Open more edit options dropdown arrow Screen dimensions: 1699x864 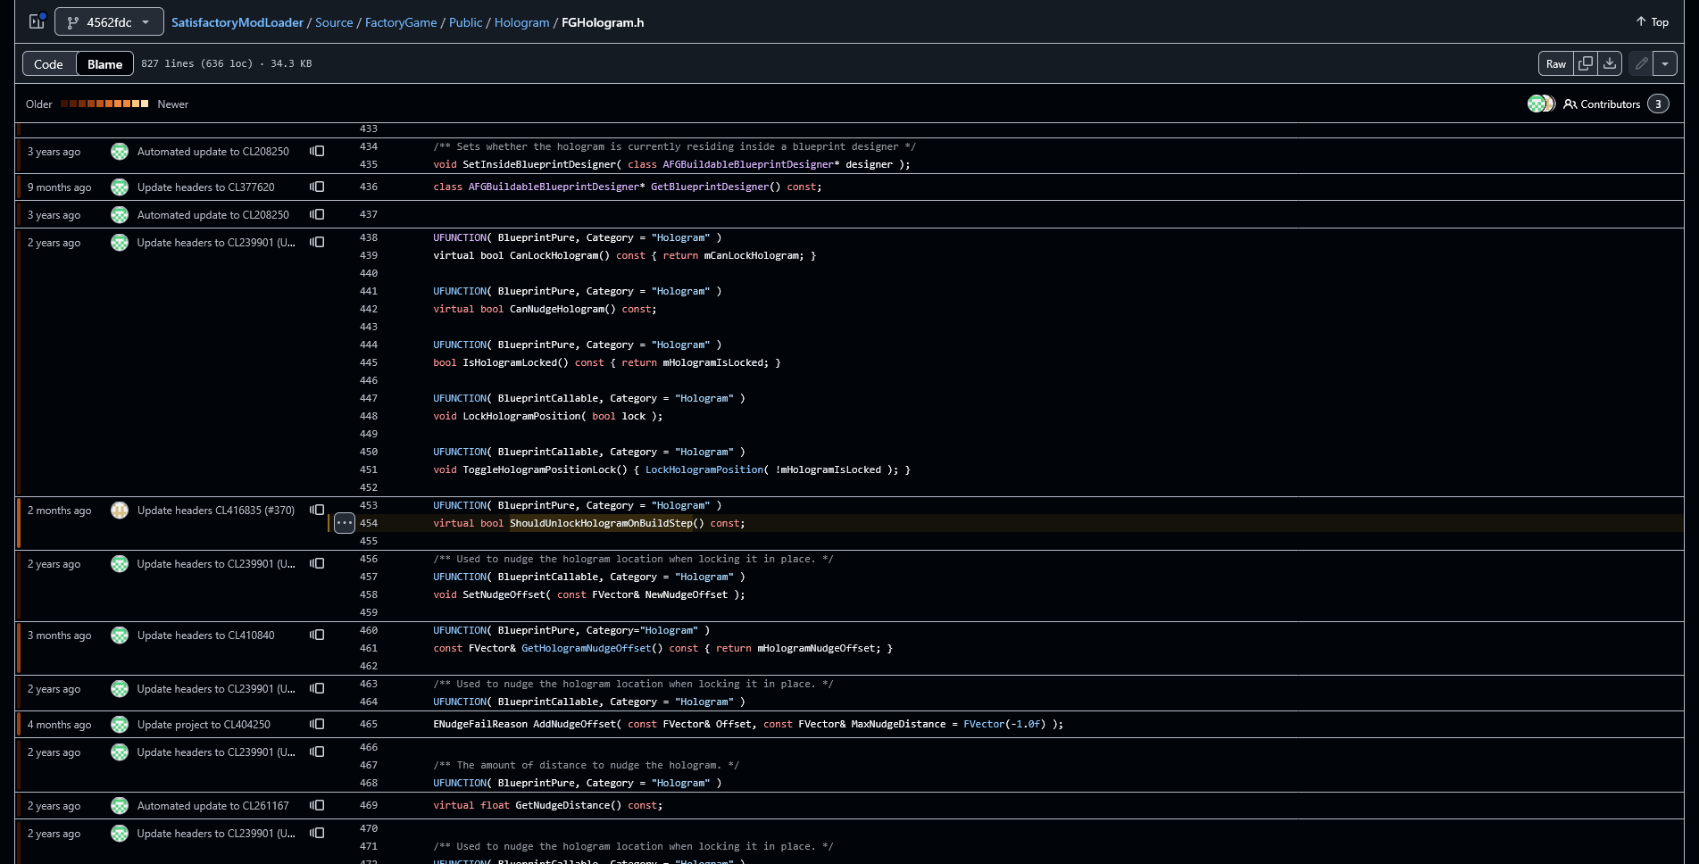pos(1665,63)
